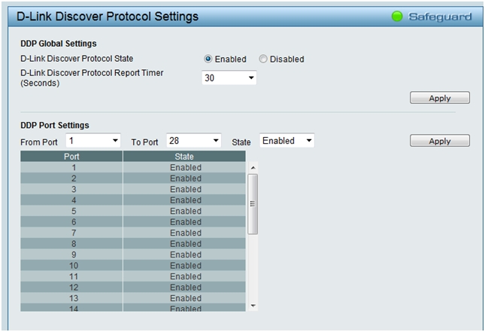The width and height of the screenshot is (485, 332).
Task: Click Apply in DDP Port Settings
Action: (x=440, y=141)
